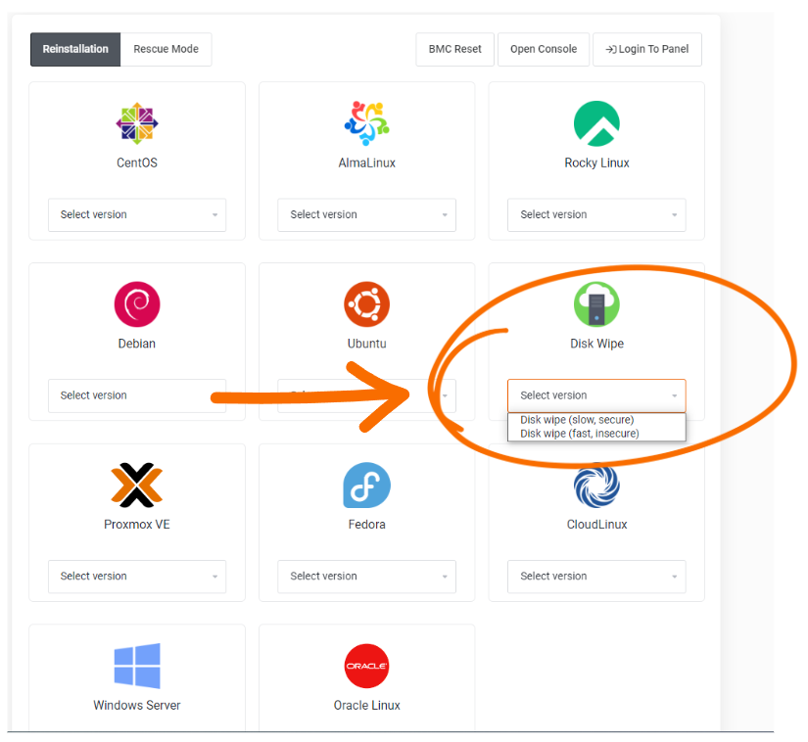Click the Oracle Linux label text
This screenshot has width=808, height=742.
[x=366, y=705]
